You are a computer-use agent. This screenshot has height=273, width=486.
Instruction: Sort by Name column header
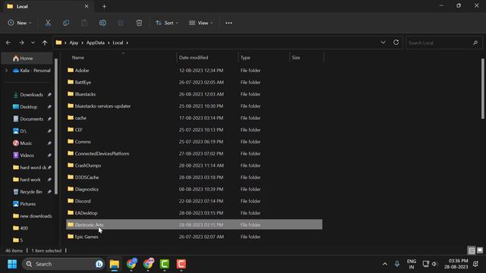tap(121, 58)
